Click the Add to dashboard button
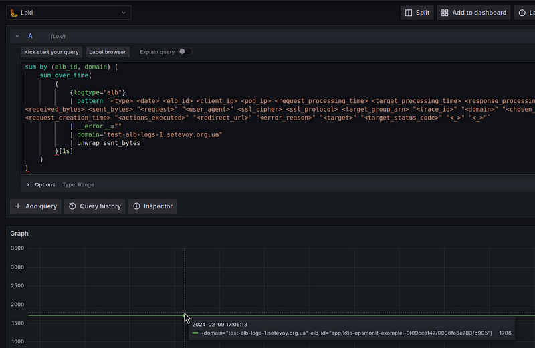 coord(473,13)
